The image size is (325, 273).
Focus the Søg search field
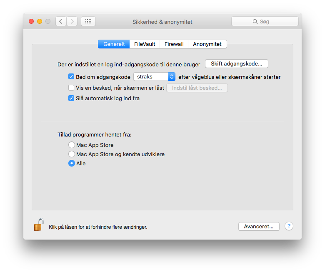[x=265, y=21]
